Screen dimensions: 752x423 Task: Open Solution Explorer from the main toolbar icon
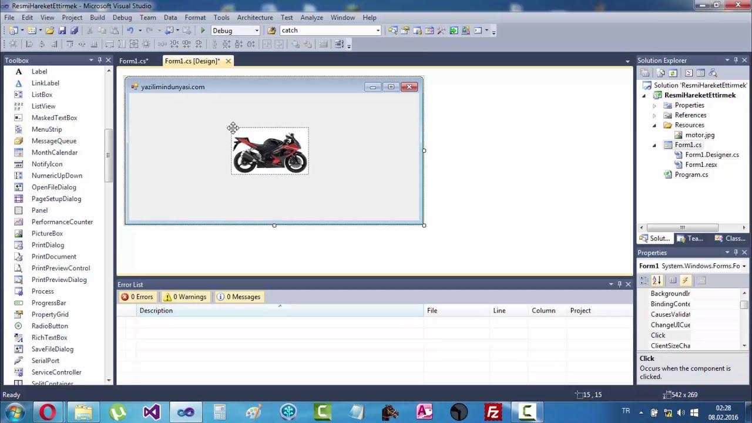tap(392, 31)
